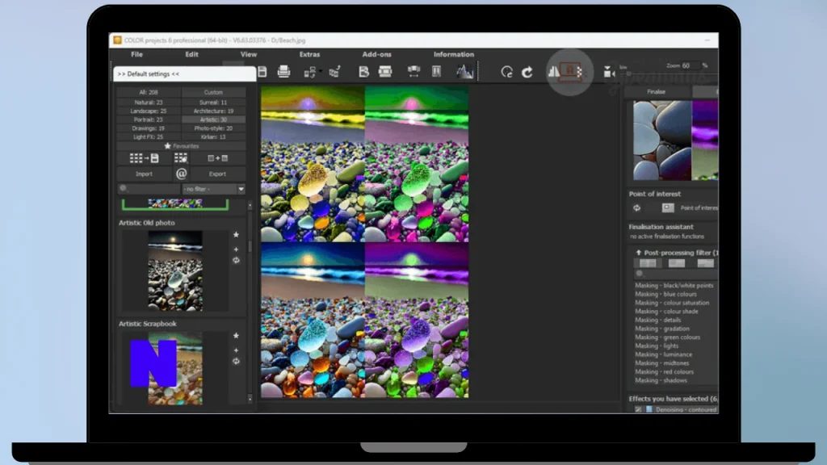This screenshot has height=465, width=827.
Task: Open the File menu
Action: point(136,54)
